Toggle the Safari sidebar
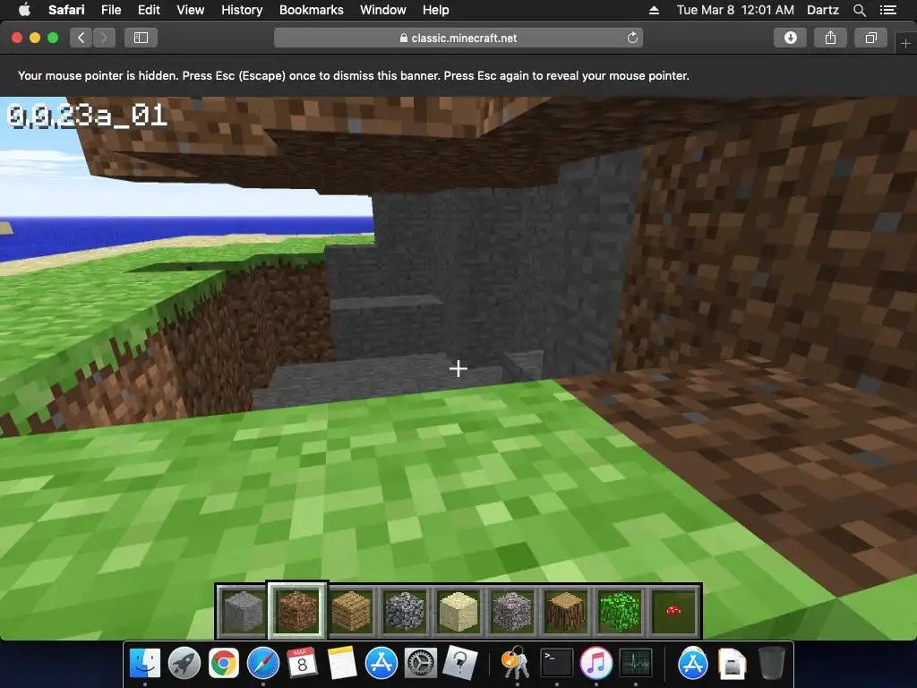This screenshot has height=688, width=917. (x=141, y=38)
